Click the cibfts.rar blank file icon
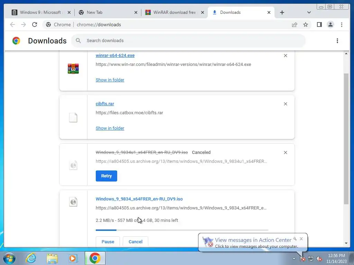 [73, 118]
